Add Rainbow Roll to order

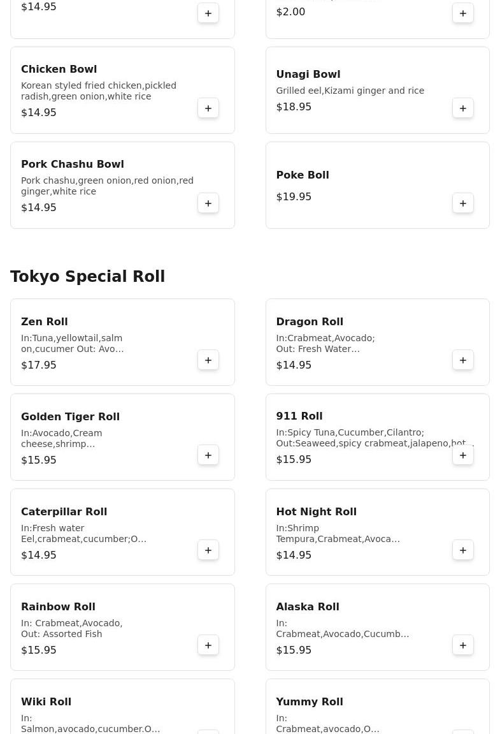[208, 645]
